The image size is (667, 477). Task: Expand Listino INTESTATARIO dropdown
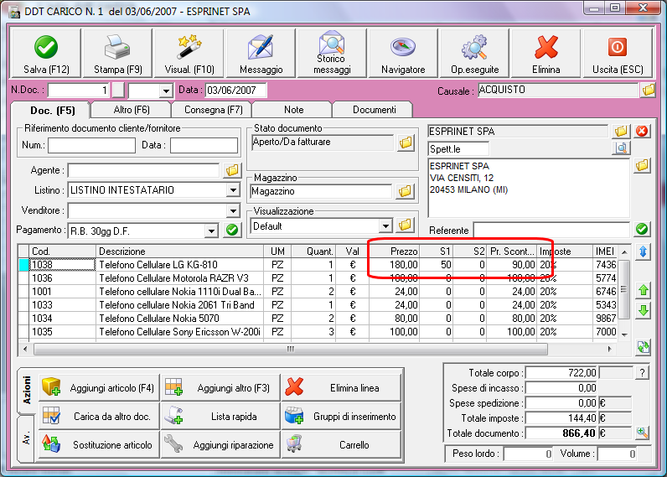click(x=233, y=189)
